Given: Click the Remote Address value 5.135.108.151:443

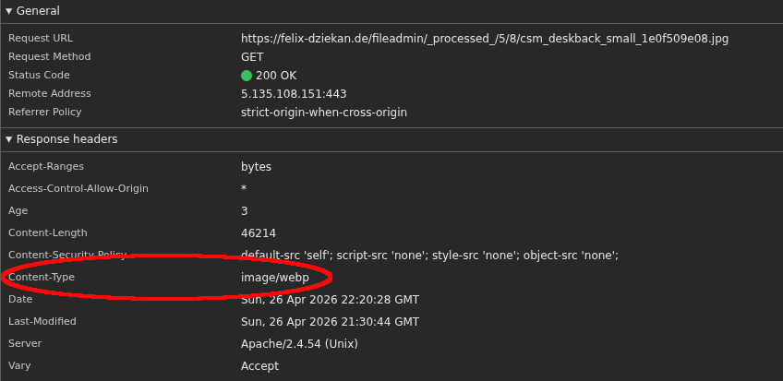Looking at the screenshot, I should pyautogui.click(x=294, y=94).
